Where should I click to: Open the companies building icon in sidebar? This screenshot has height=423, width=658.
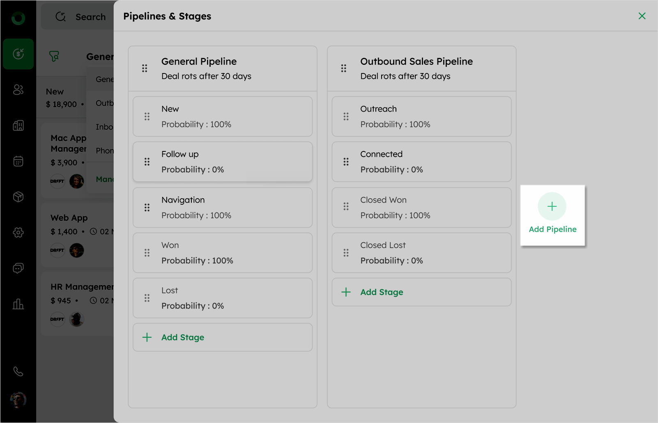(18, 125)
